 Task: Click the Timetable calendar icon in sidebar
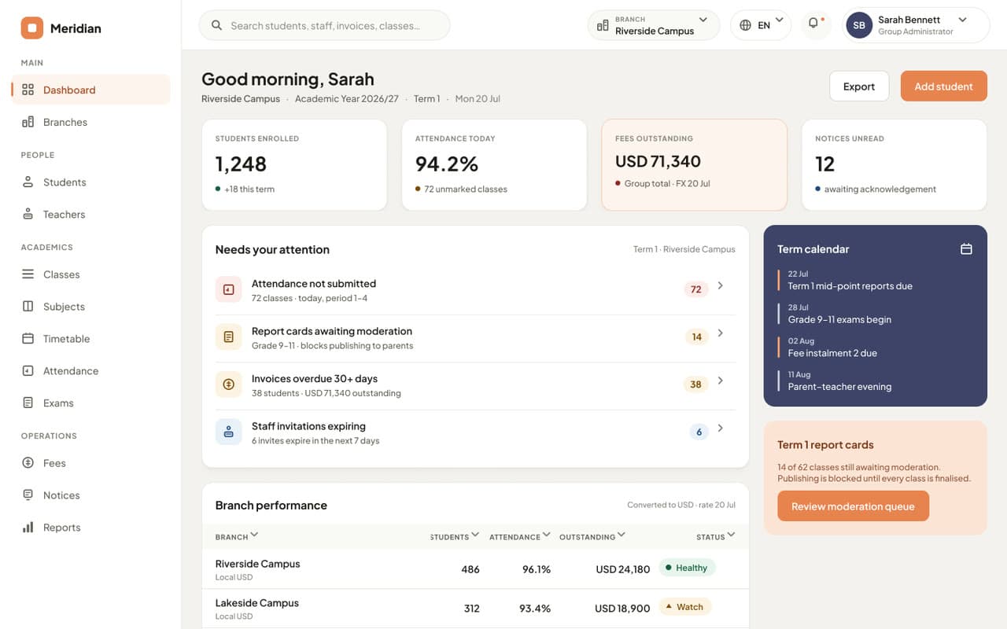[x=28, y=339]
